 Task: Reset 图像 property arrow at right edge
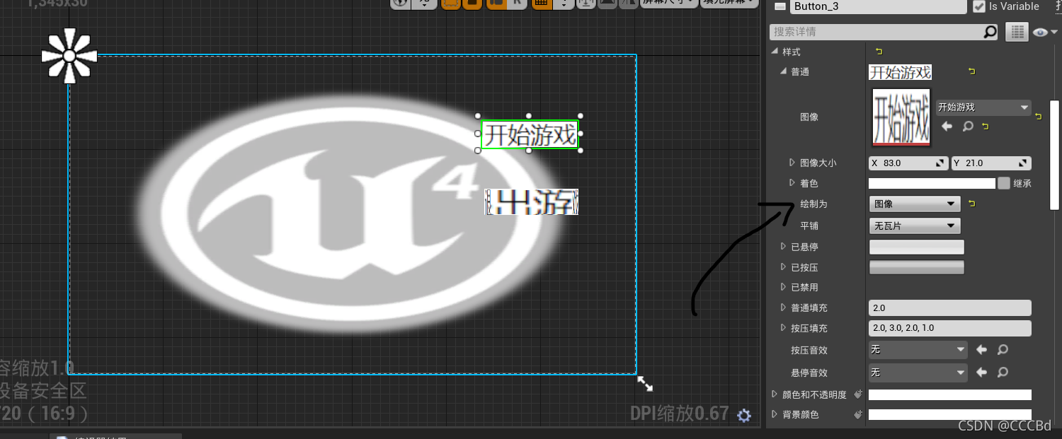pos(1038,117)
